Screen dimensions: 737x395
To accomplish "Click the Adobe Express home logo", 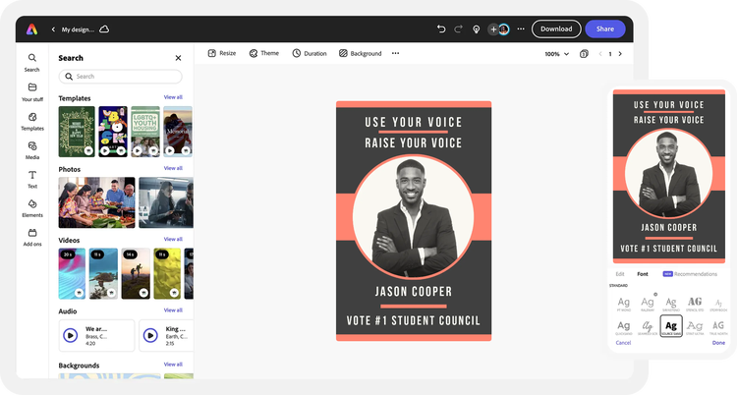I will tap(31, 29).
